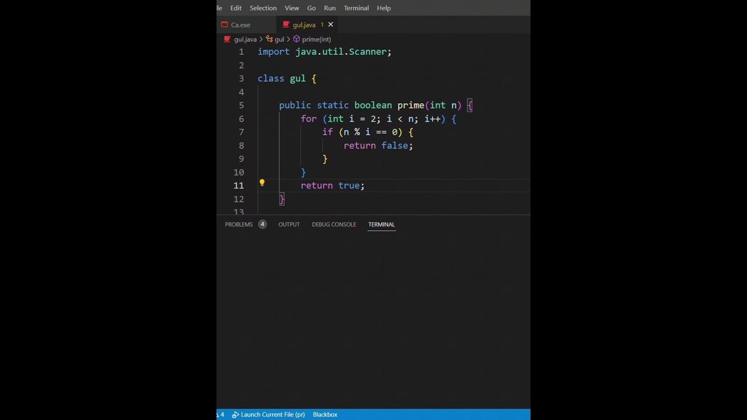Viewport: 747px width, 420px height.
Task: Open the Go menu
Action: 312,8
